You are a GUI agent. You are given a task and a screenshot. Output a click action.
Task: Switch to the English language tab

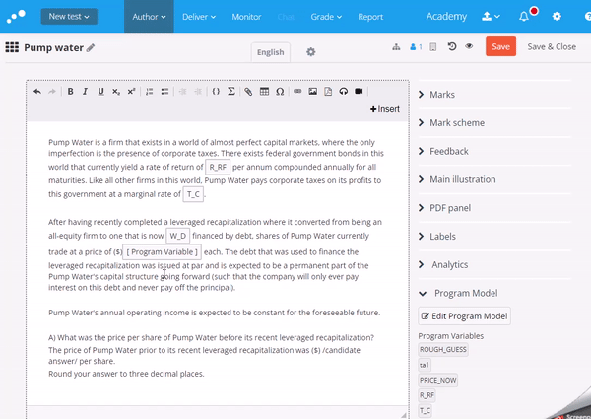click(270, 52)
